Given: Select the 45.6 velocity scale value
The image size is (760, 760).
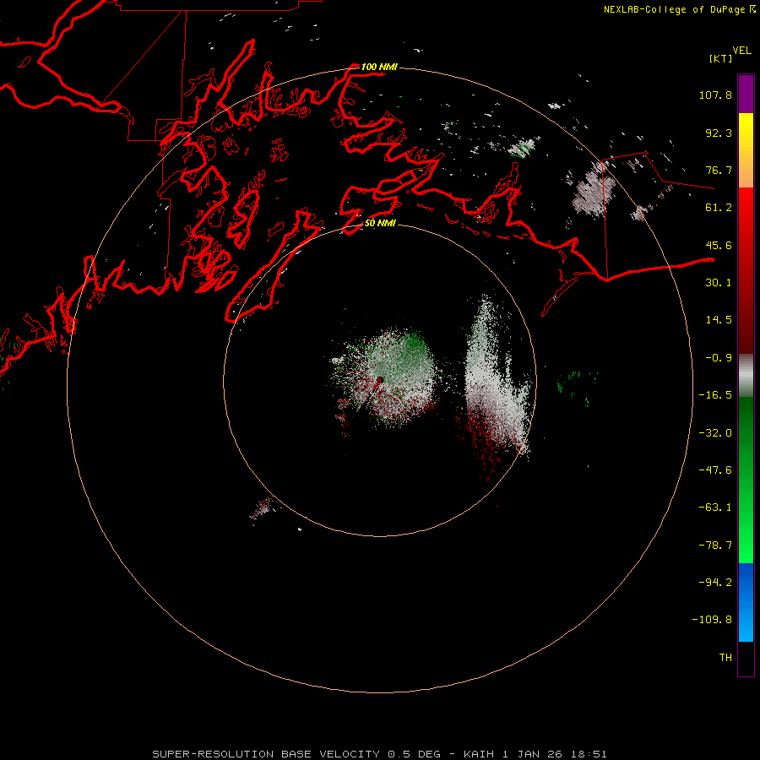Looking at the screenshot, I should [719, 245].
